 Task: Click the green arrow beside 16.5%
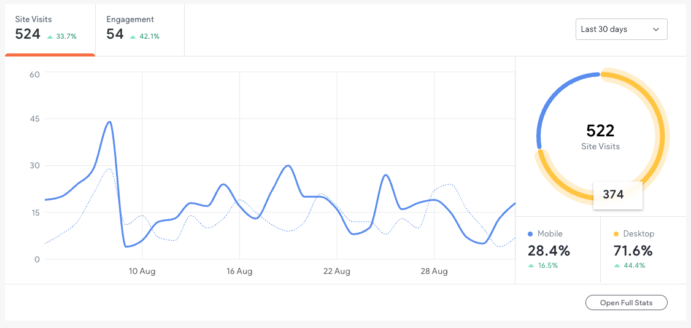tap(531, 266)
